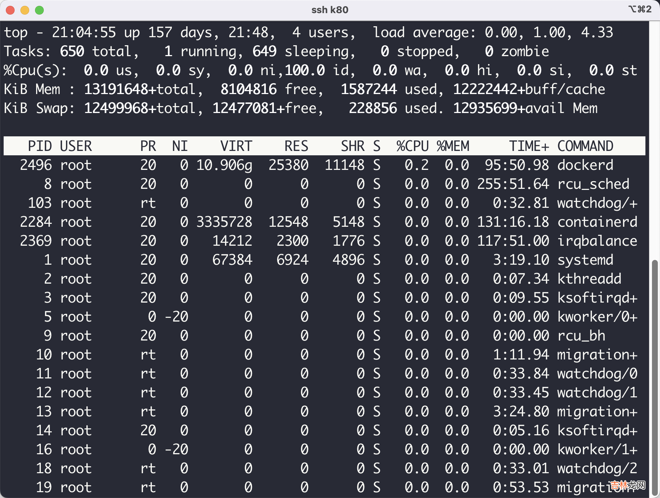This screenshot has height=498, width=660.
Task: Click the PID column header
Action: [40, 146]
